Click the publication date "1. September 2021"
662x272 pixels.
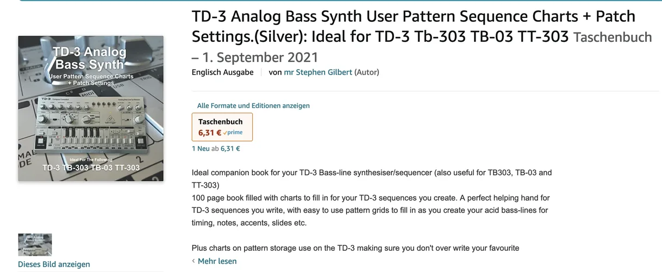point(260,57)
